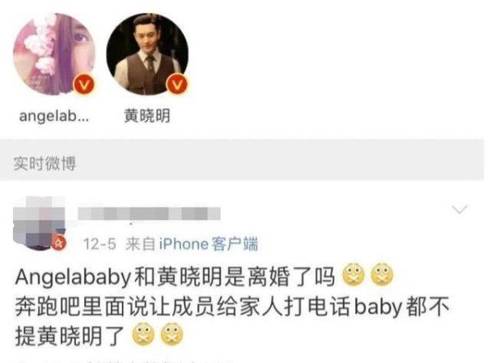Tap the first emoji after 提黄晓明了
491x363 pixels.
coord(144,334)
